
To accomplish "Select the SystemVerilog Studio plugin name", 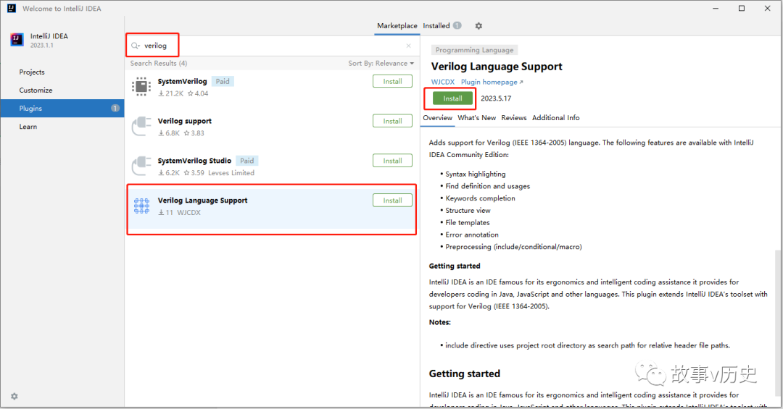I will [195, 161].
